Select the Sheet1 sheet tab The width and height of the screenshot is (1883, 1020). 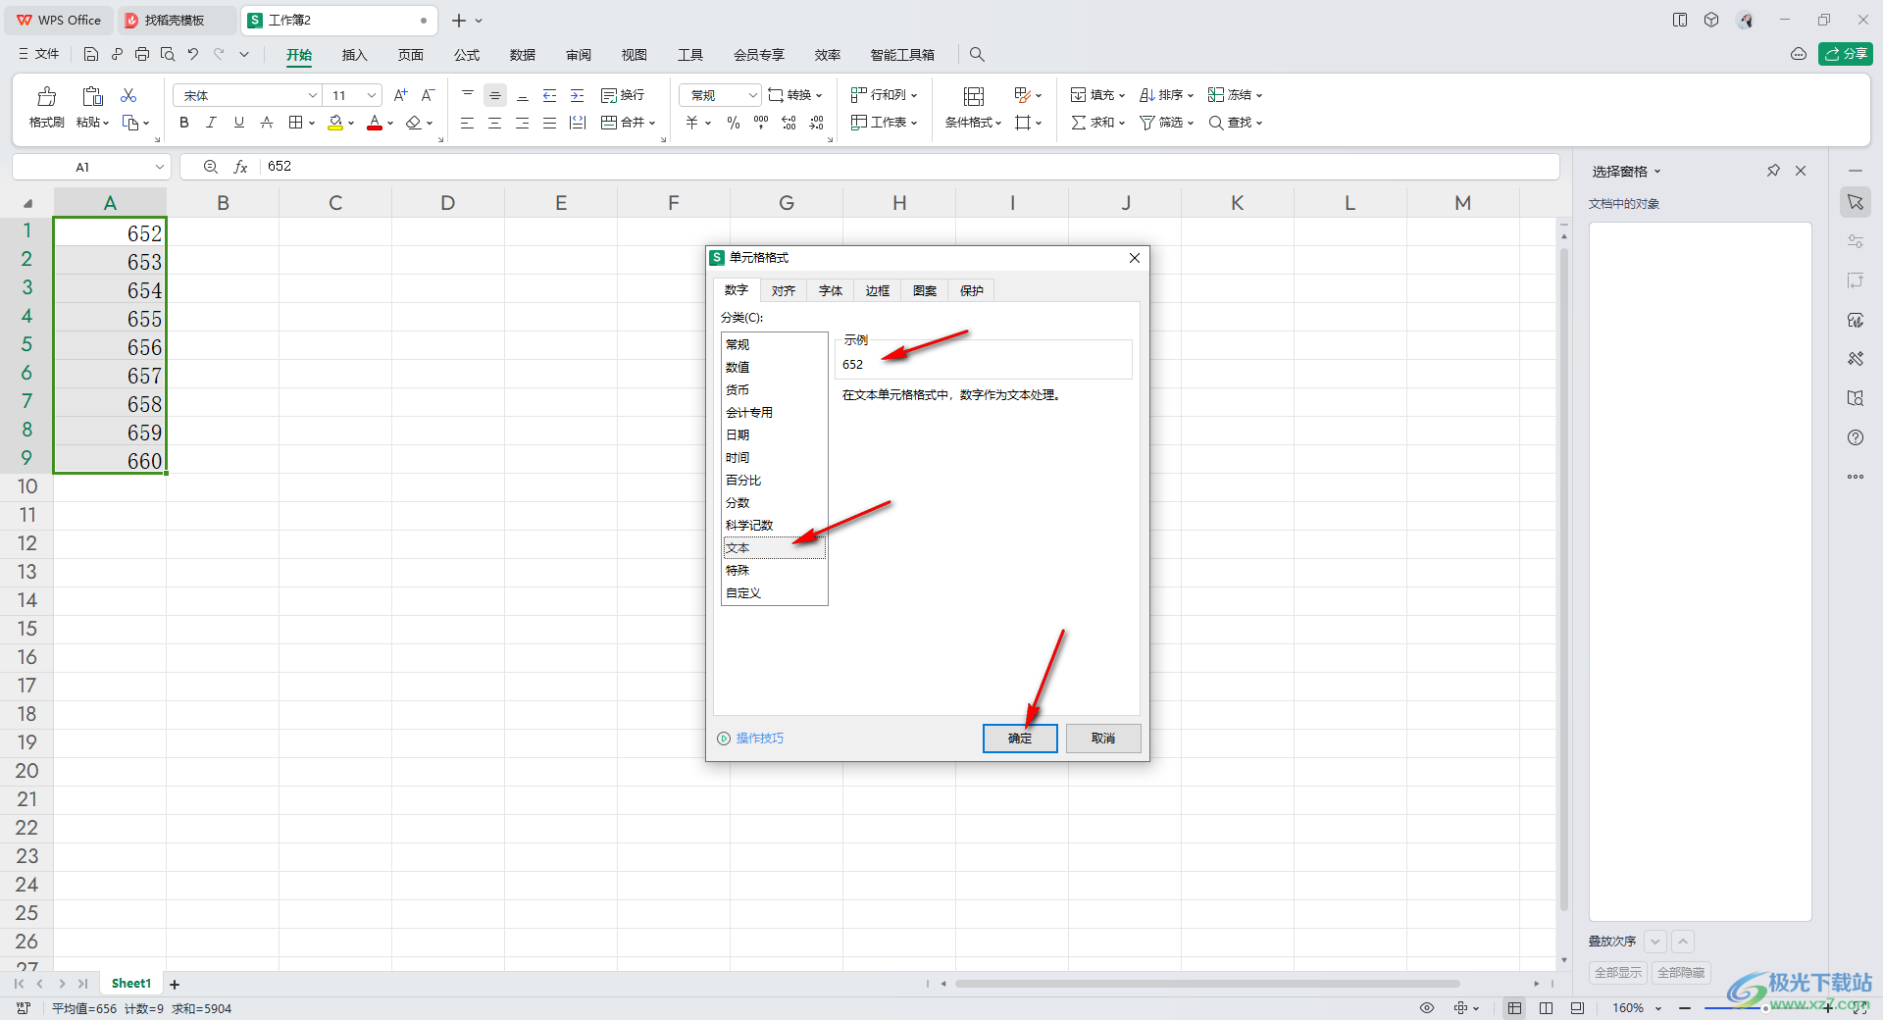131,984
